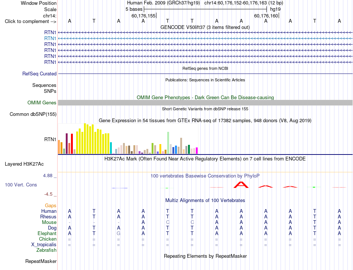Click the '100 Vert. Cons' track label
The image size is (353, 270).
(21, 185)
